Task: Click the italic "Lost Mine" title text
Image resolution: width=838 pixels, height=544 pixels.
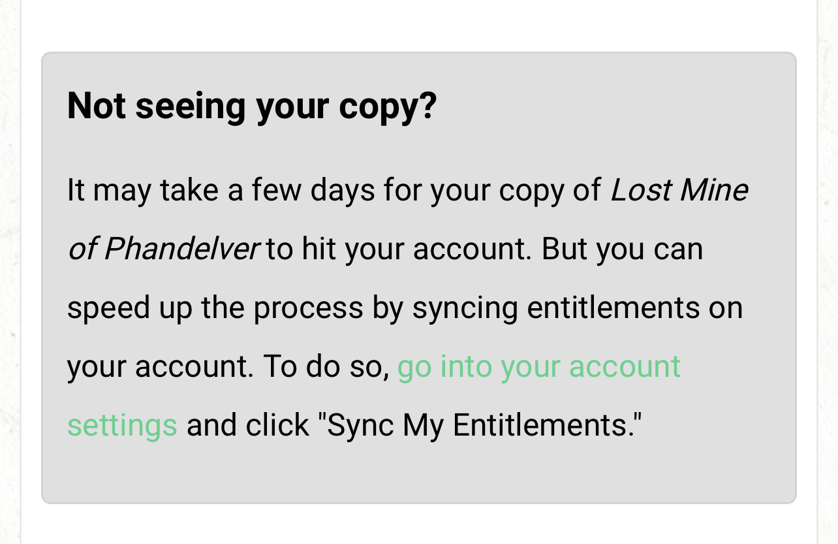Action: pyautogui.click(x=679, y=190)
